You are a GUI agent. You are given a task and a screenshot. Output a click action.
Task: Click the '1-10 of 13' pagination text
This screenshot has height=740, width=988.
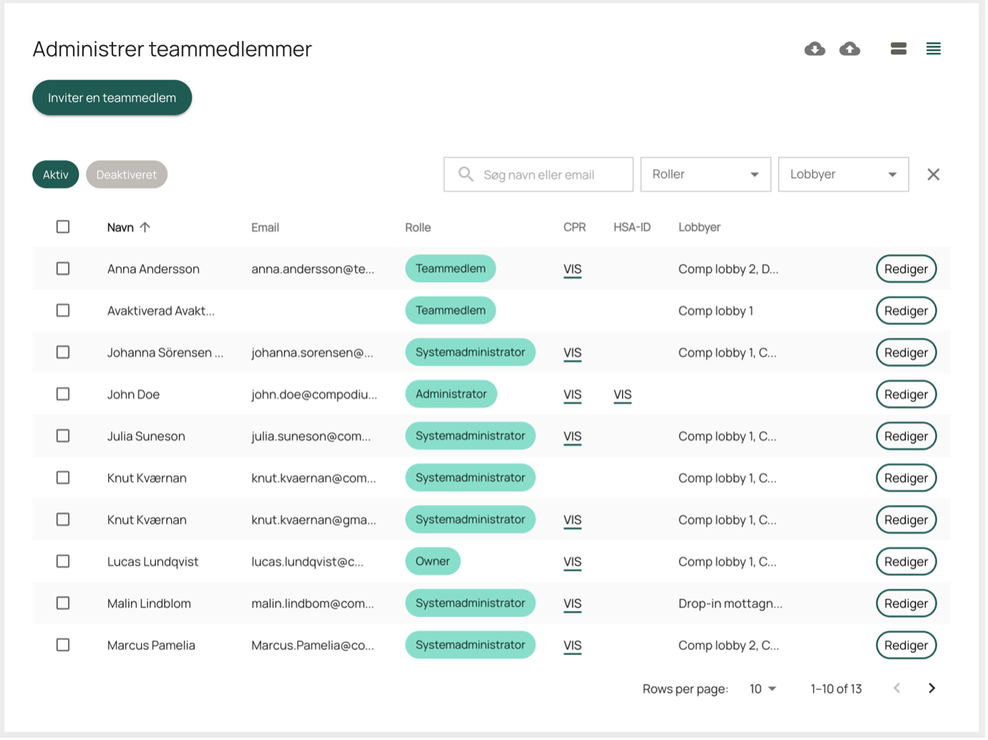[836, 689]
